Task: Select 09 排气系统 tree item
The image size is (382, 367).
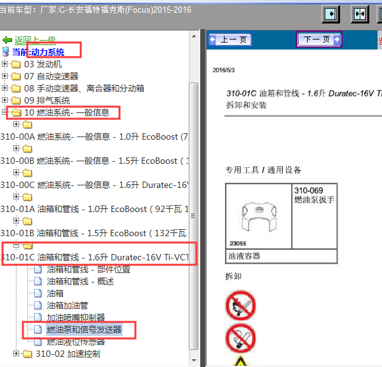Action: 47,100
